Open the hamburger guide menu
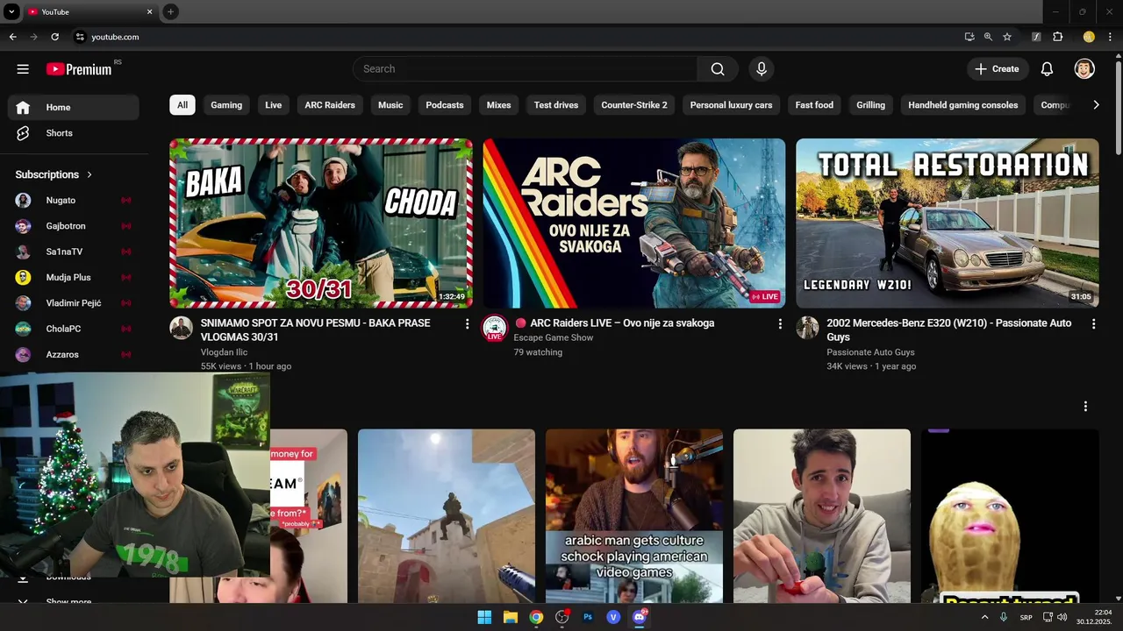Viewport: 1123px width, 631px height. coord(23,68)
